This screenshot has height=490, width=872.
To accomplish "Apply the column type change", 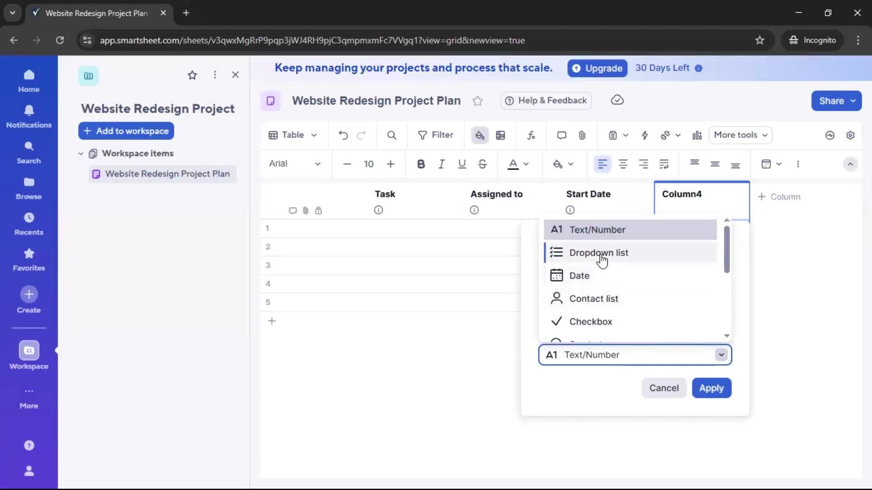I will [x=711, y=388].
